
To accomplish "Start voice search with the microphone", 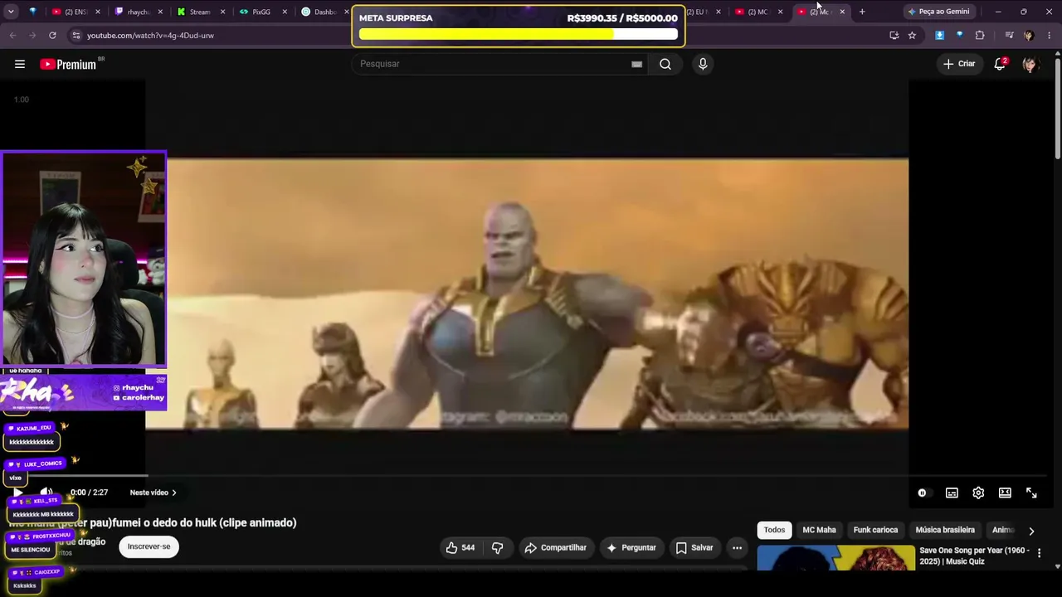I will (x=703, y=64).
